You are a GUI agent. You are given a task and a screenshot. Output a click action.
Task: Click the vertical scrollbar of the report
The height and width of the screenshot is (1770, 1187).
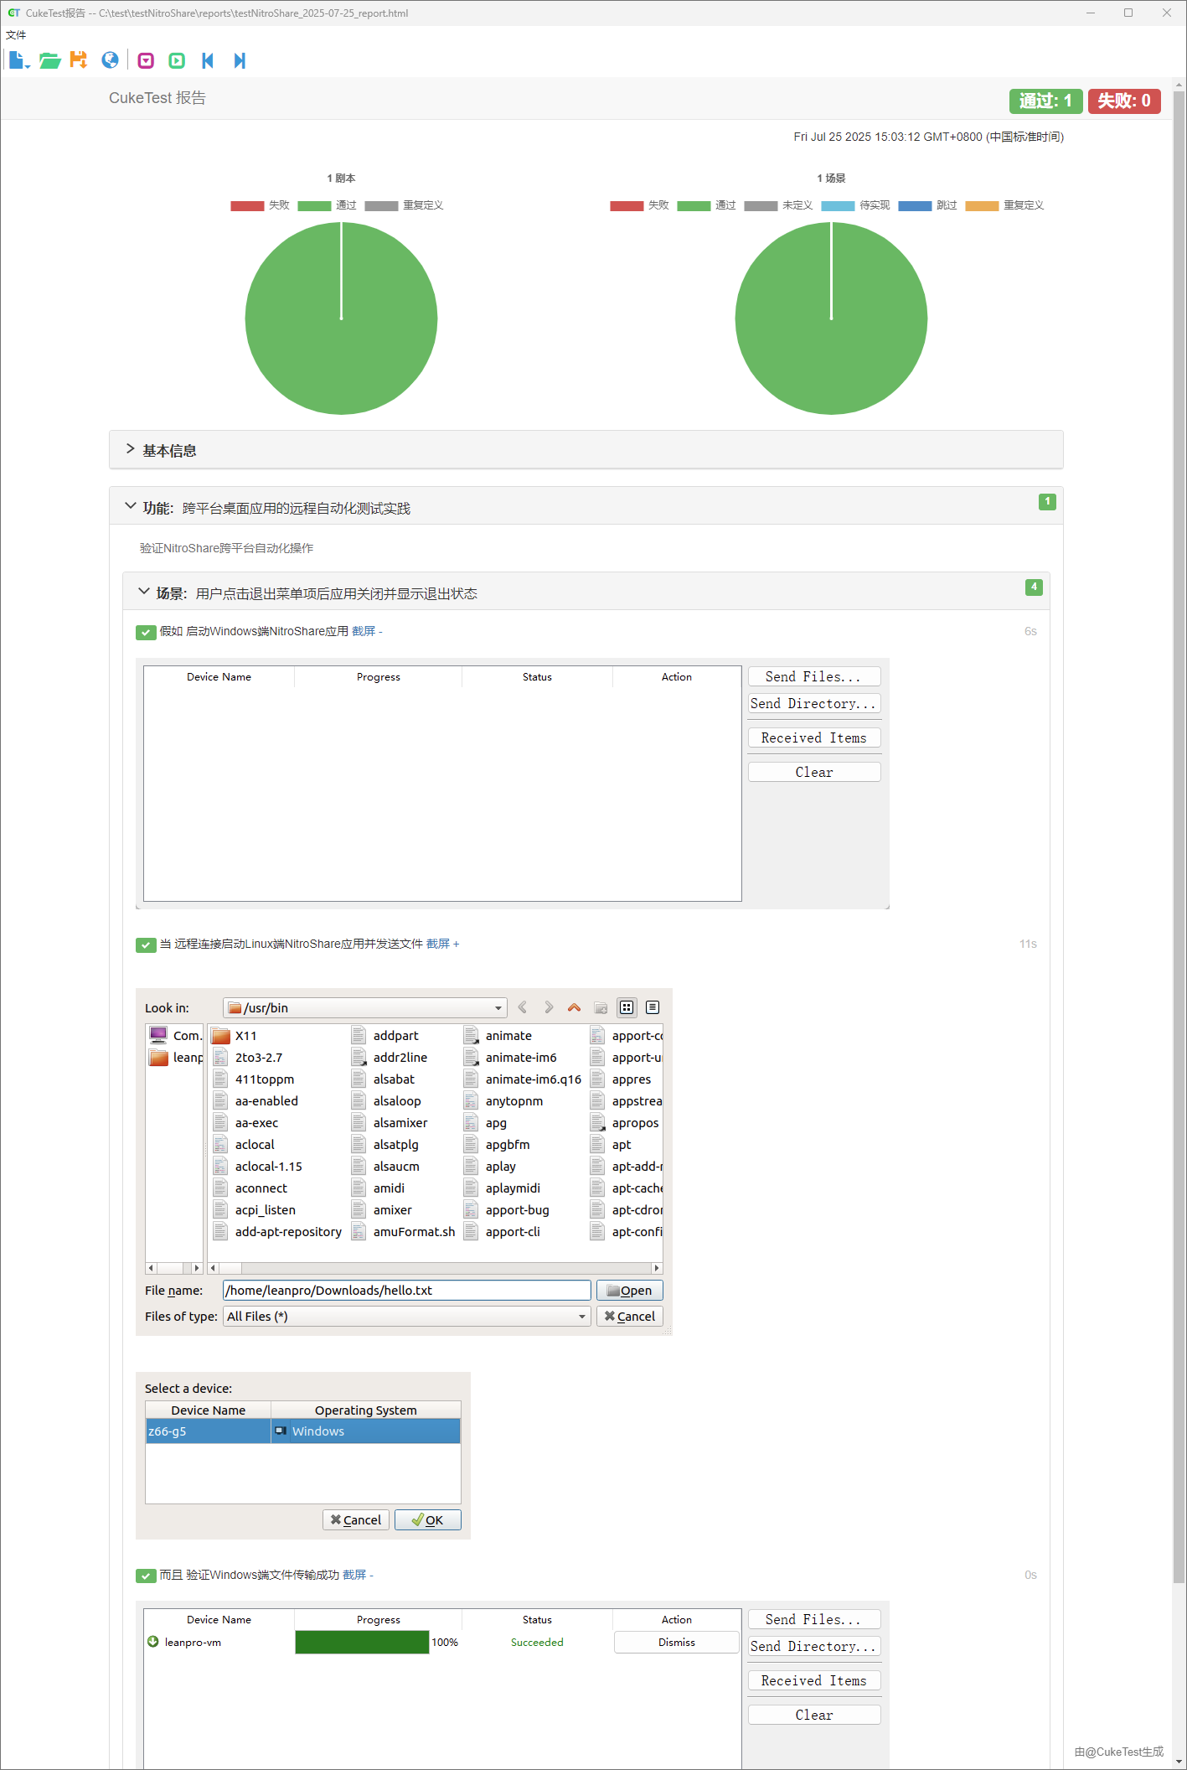coord(1179,838)
